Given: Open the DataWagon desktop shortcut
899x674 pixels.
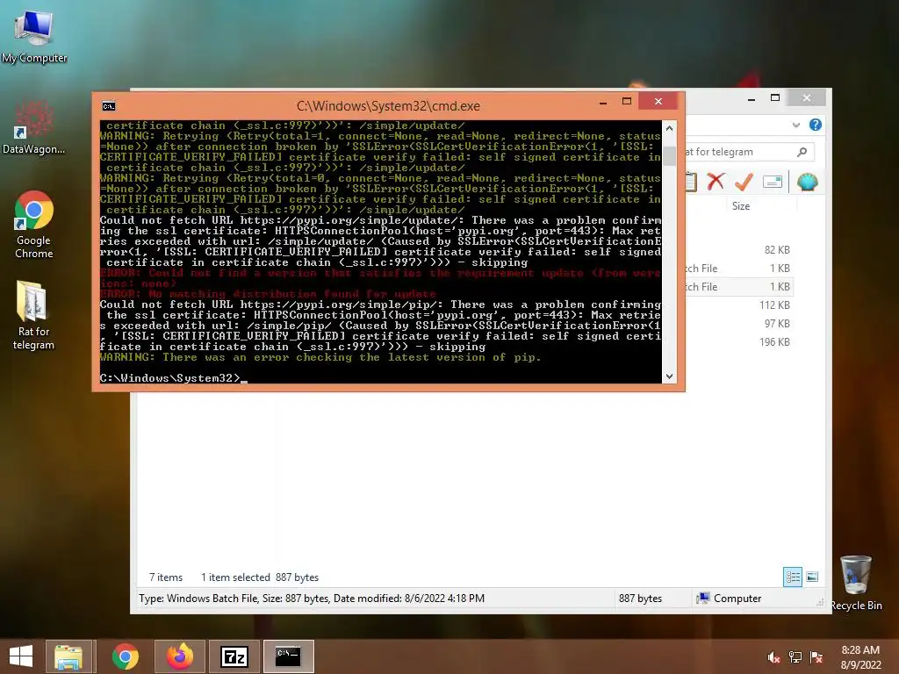Looking at the screenshot, I should [34, 127].
